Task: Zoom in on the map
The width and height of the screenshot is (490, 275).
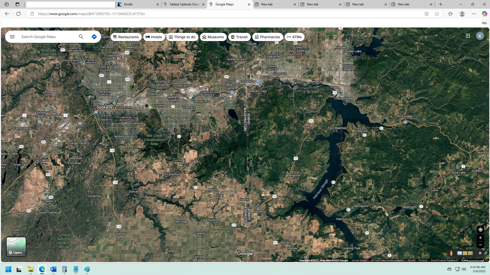Action: click(x=480, y=238)
